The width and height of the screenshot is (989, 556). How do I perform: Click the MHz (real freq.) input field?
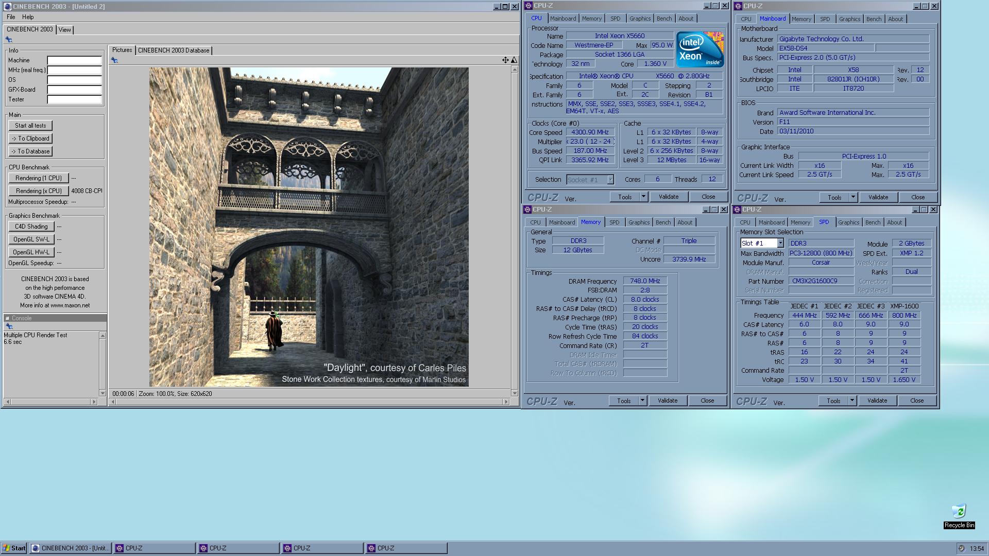coord(75,70)
